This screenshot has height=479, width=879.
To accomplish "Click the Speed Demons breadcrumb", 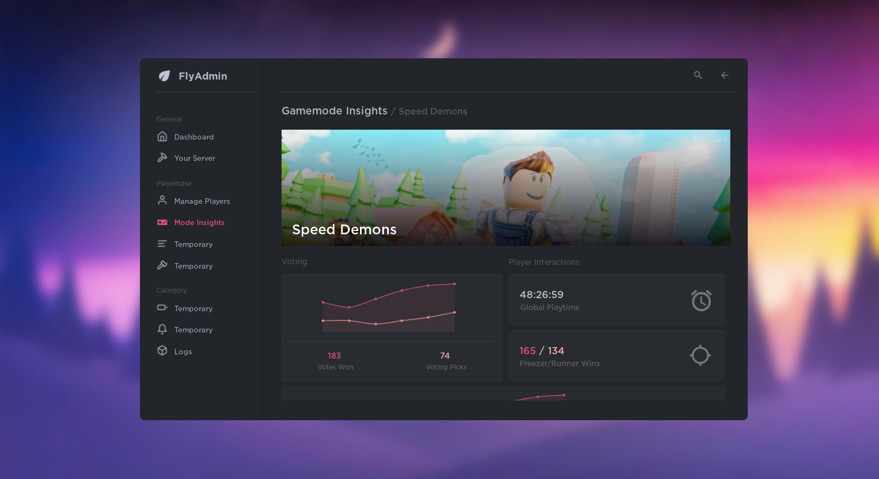I will click(433, 111).
